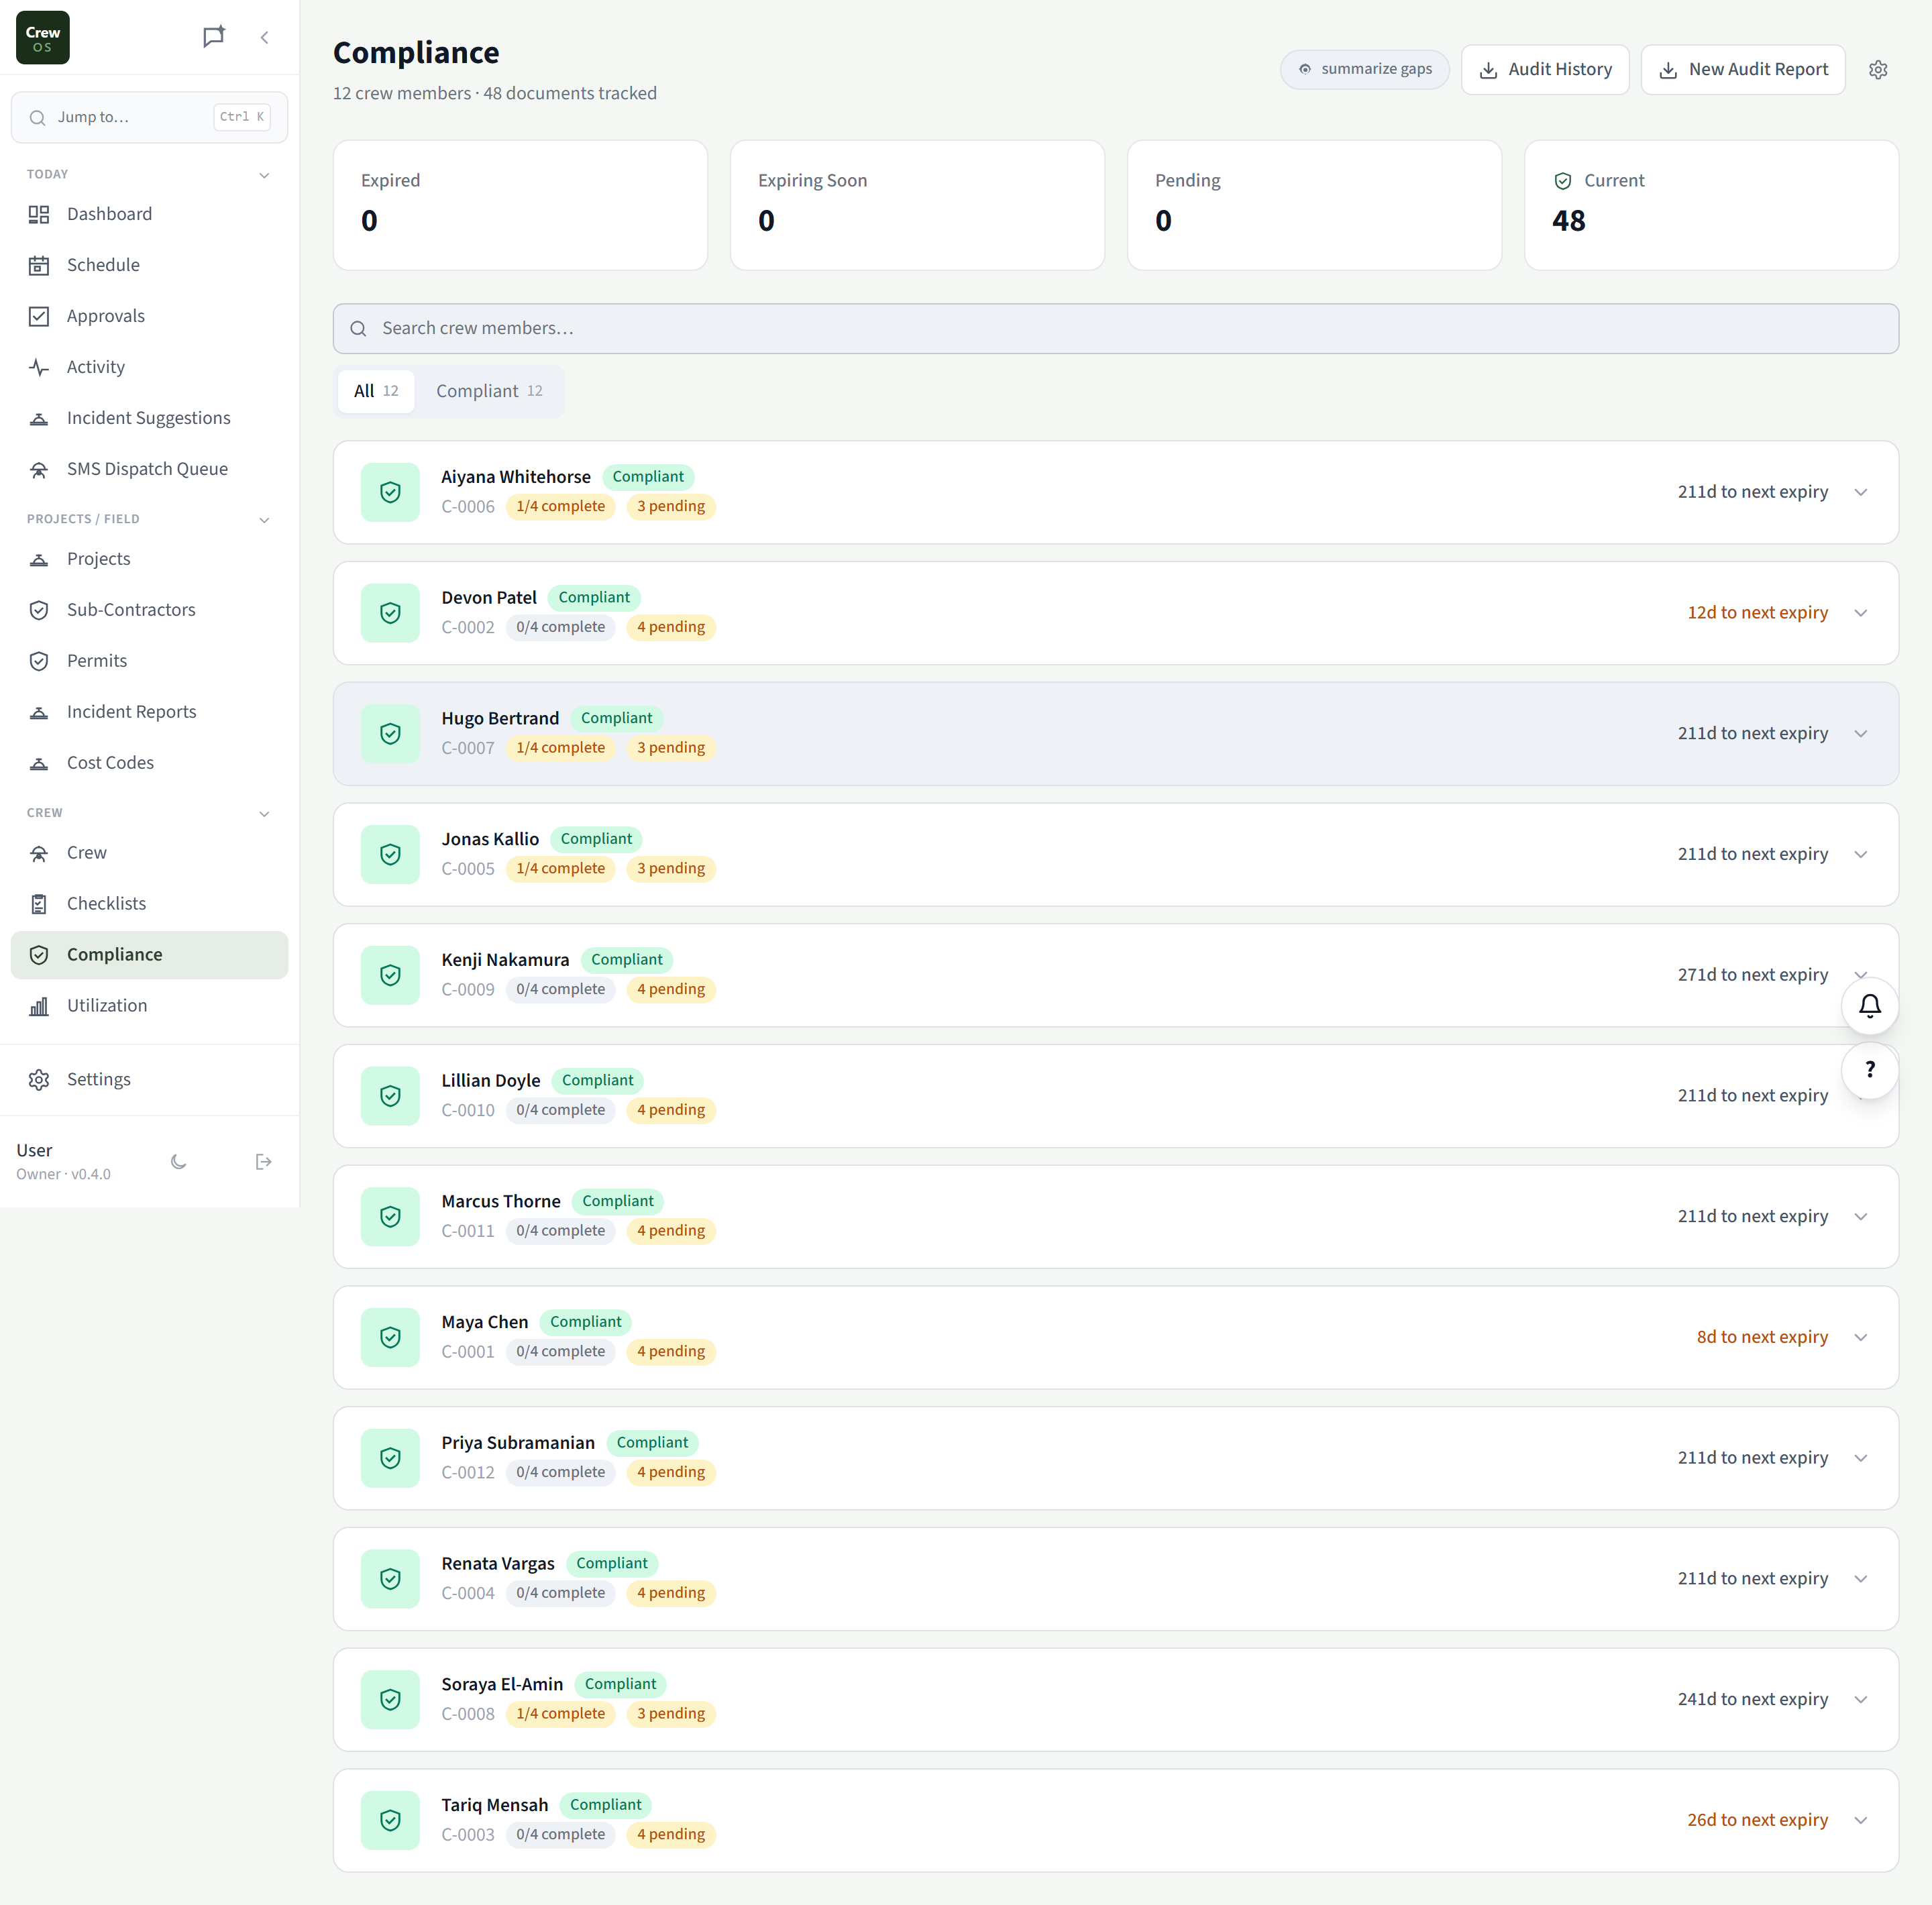Click Devon Patel shield status icon
1932x1905 pixels.
[390, 613]
